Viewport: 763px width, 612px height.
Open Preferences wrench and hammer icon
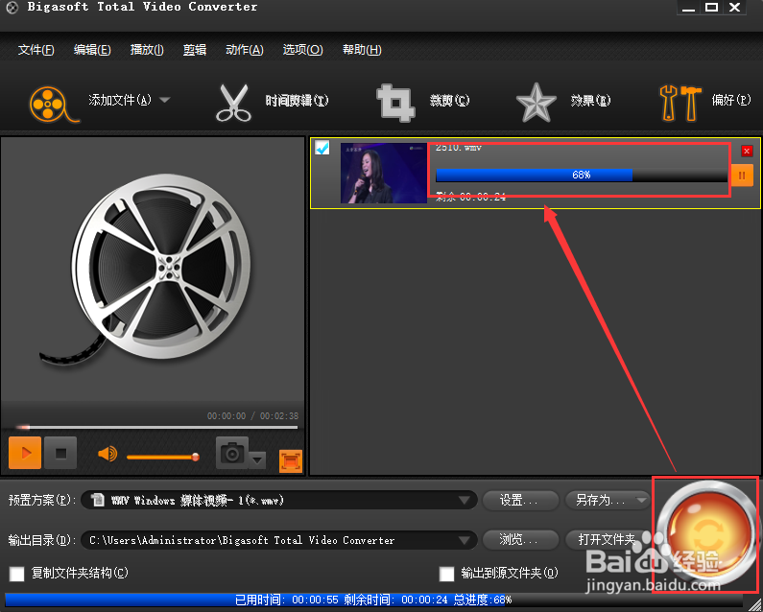click(680, 103)
